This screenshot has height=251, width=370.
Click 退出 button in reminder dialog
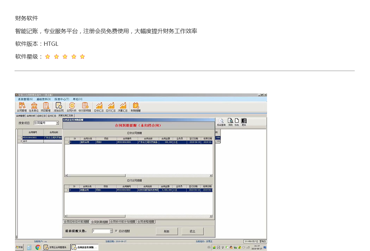[192, 231]
